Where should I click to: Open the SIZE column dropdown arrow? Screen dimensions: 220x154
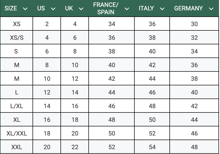tap(25, 9)
